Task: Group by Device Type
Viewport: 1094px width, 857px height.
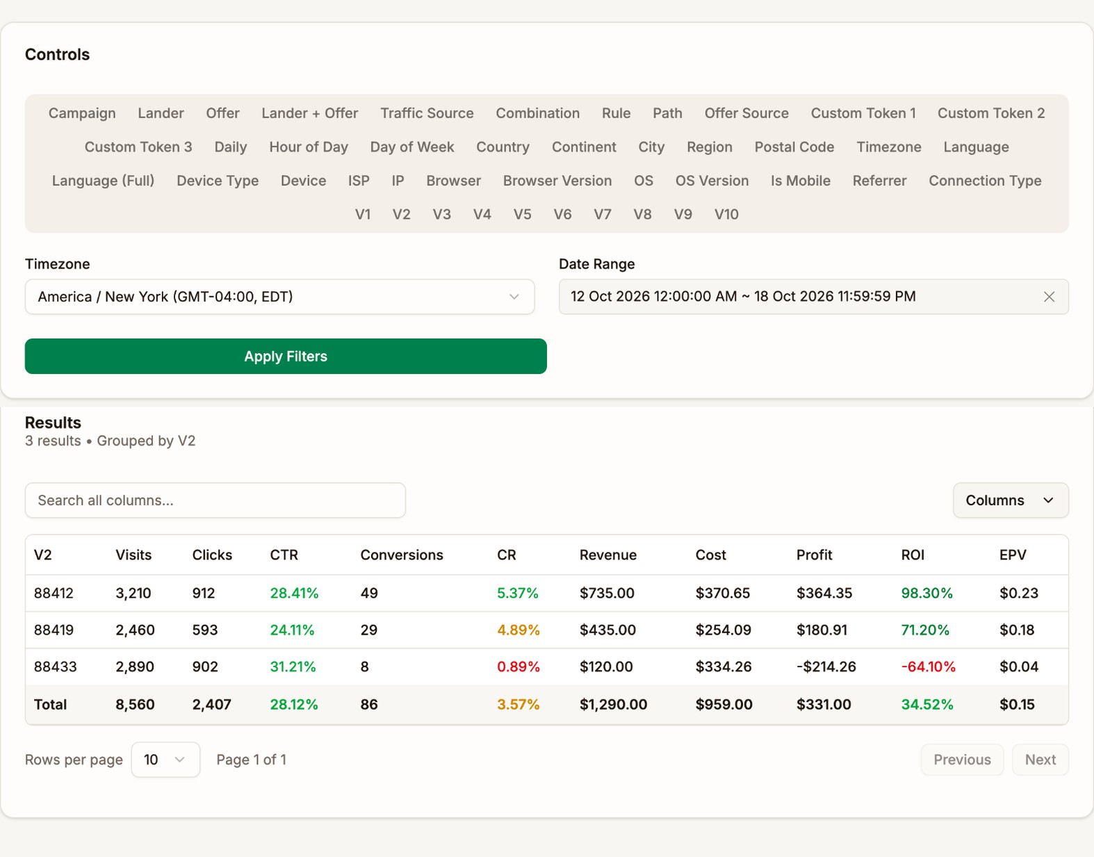Action: pos(218,181)
